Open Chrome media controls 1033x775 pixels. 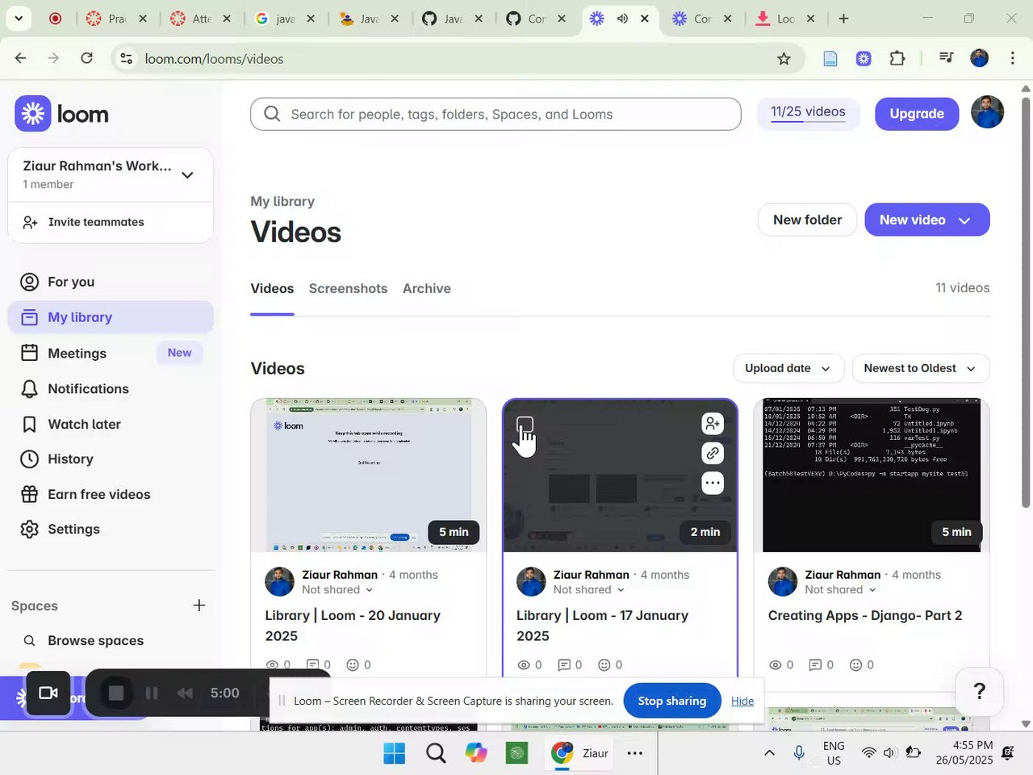[x=946, y=58]
